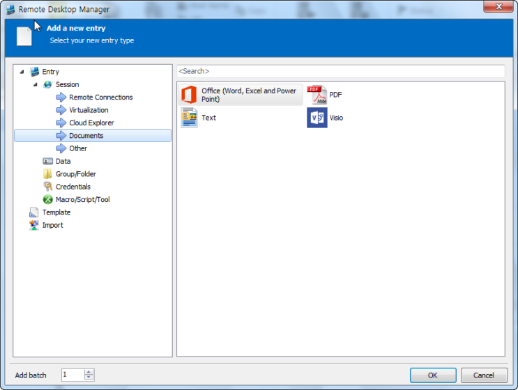The image size is (518, 390).
Task: Choose Macro/Script/Tool in the tree
Action: pos(82,200)
